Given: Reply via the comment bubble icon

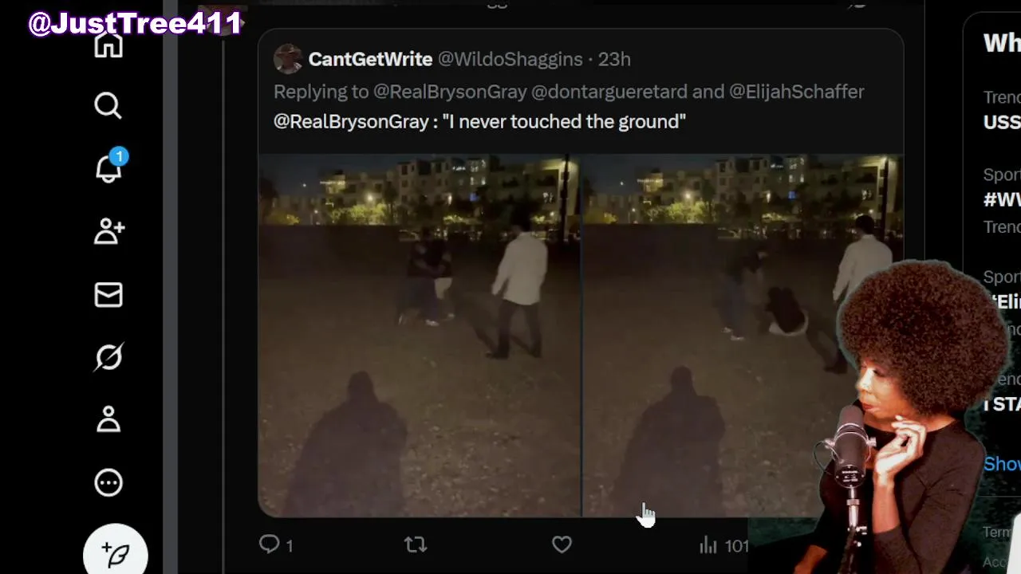Looking at the screenshot, I should point(270,545).
